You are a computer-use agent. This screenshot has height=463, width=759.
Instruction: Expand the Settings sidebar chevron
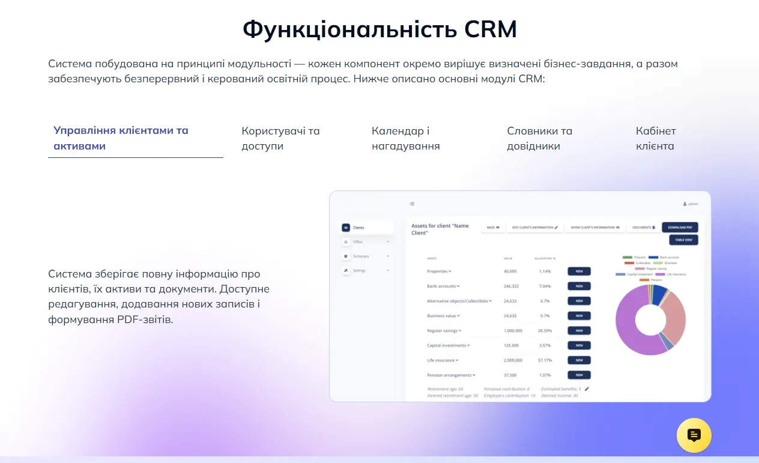tap(389, 271)
